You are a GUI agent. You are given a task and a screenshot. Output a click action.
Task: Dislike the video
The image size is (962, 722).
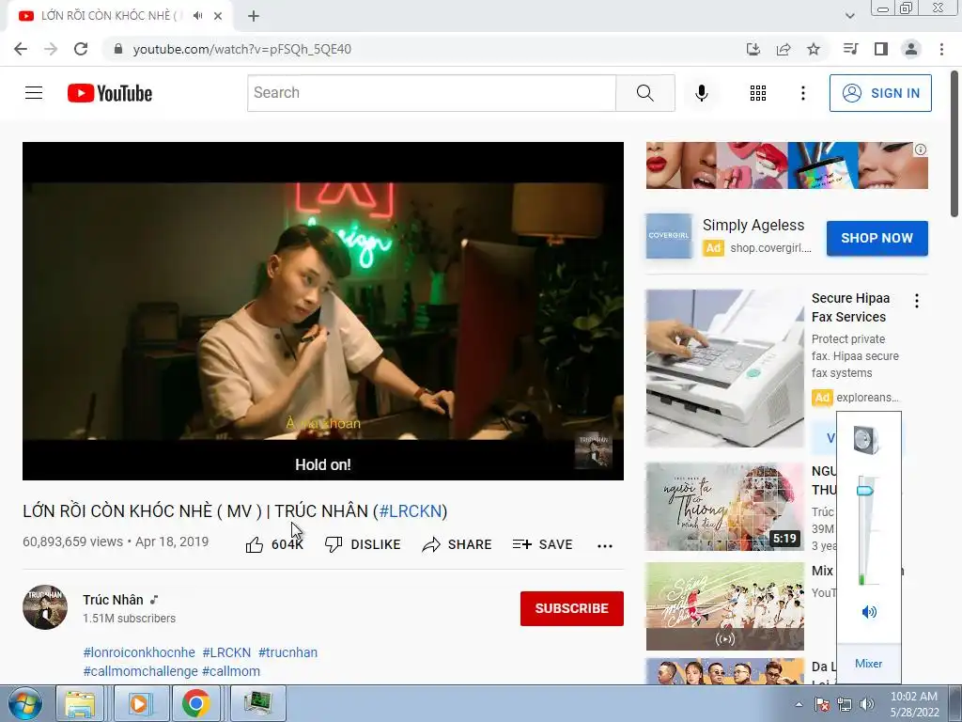(363, 544)
